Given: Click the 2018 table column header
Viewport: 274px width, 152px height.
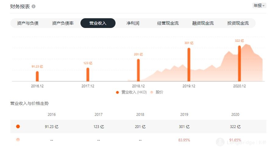Looking at the screenshot, I should coord(140,115).
